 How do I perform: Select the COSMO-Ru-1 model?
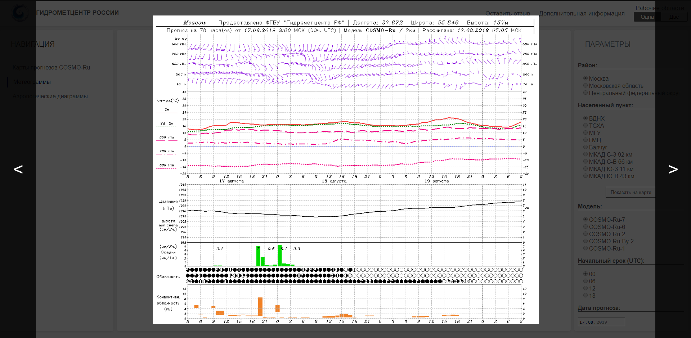tap(585, 248)
